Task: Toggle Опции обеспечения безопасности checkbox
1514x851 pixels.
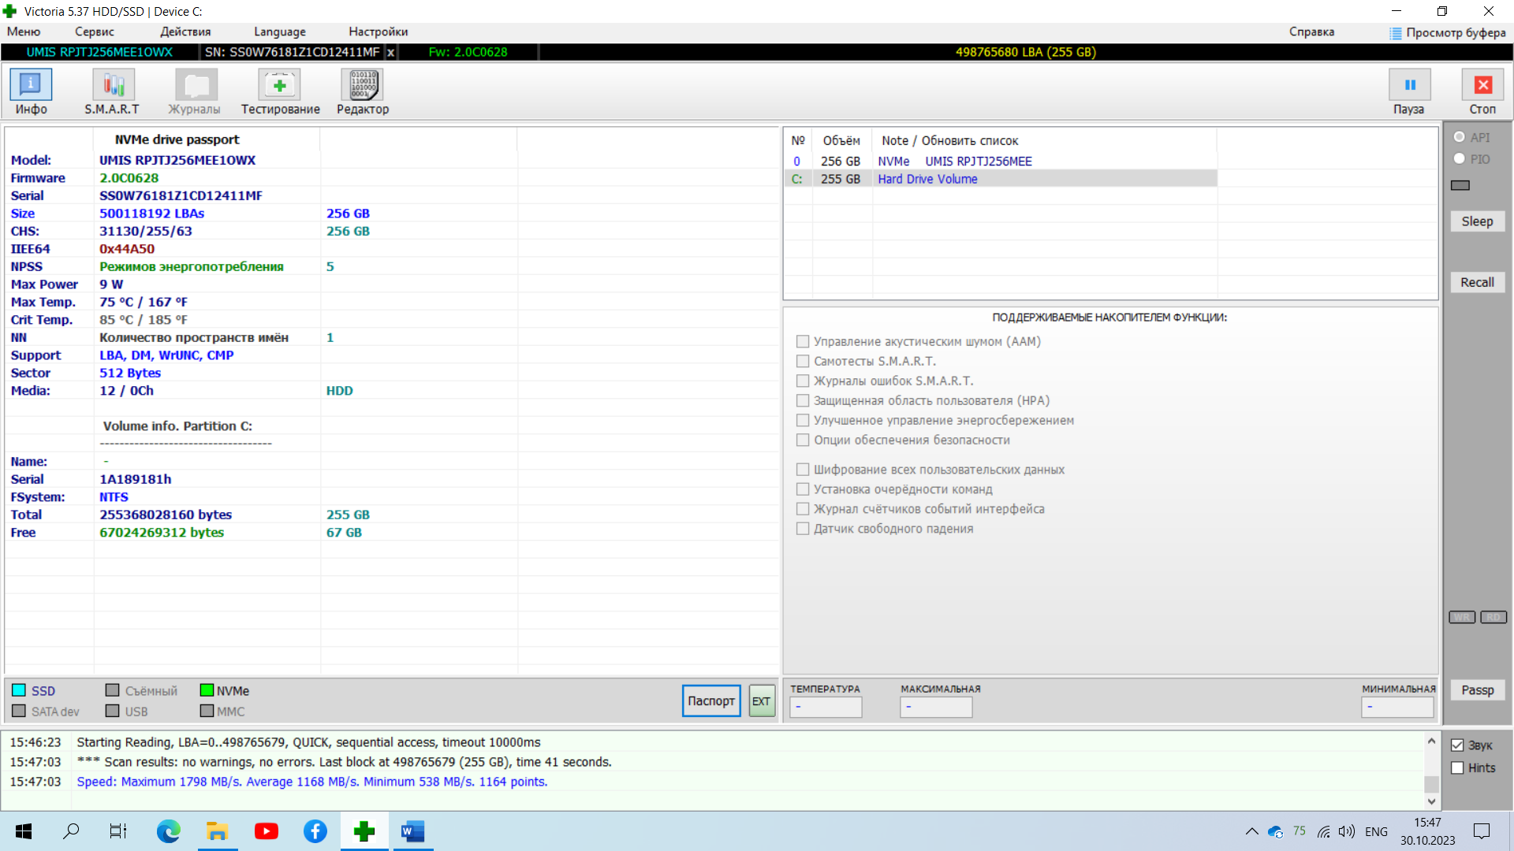Action: tap(803, 440)
